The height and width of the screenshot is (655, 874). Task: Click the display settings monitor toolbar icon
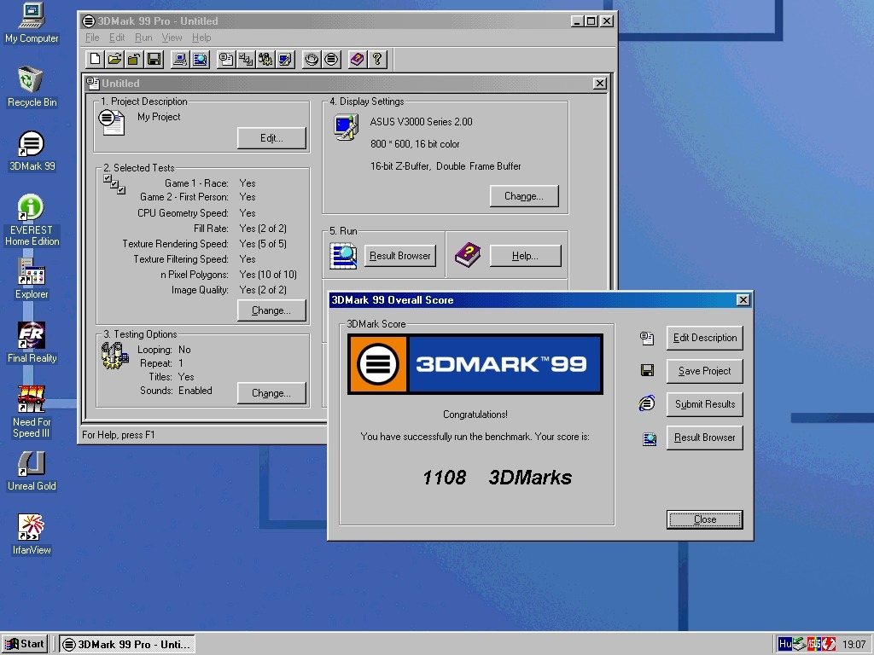point(285,59)
